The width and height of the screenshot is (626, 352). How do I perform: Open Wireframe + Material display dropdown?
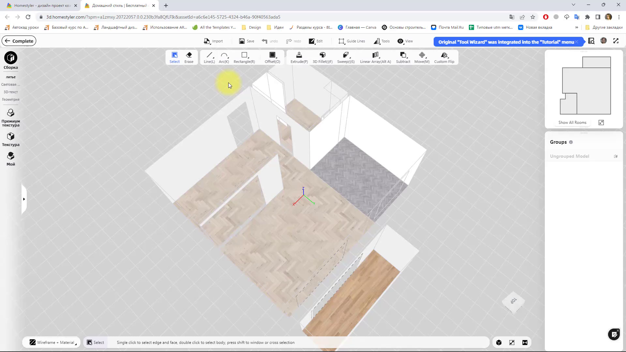pyautogui.click(x=52, y=343)
